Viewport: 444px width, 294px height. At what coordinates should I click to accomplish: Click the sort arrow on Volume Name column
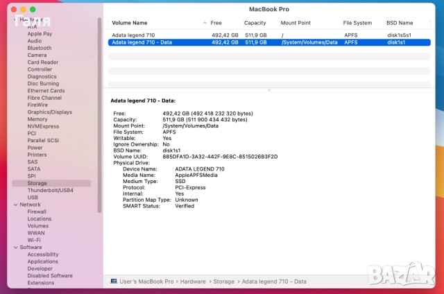tap(205, 23)
